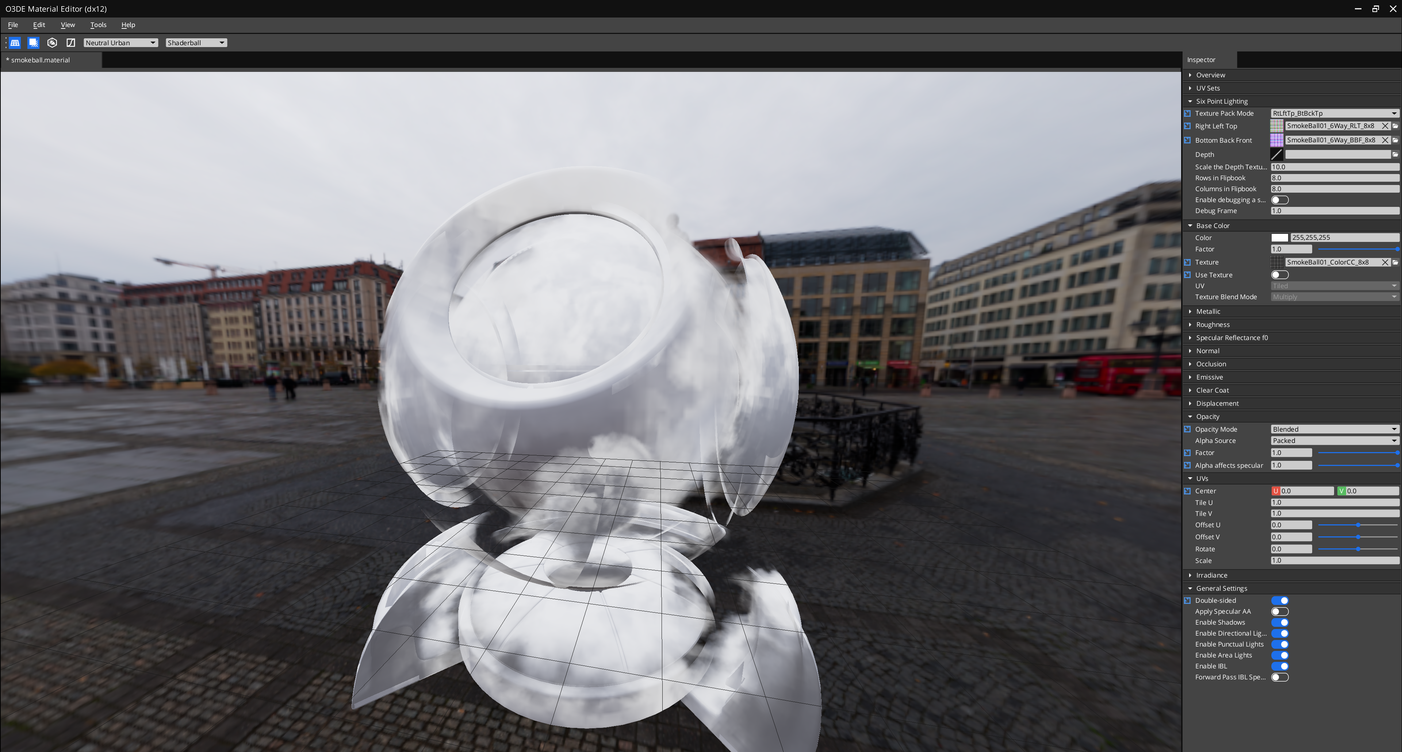Image resolution: width=1402 pixels, height=752 pixels.
Task: Toggle the viewport grid icon
Action: (x=15, y=42)
